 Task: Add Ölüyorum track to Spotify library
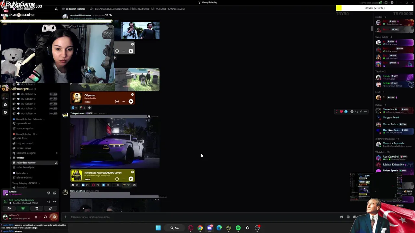point(117,101)
